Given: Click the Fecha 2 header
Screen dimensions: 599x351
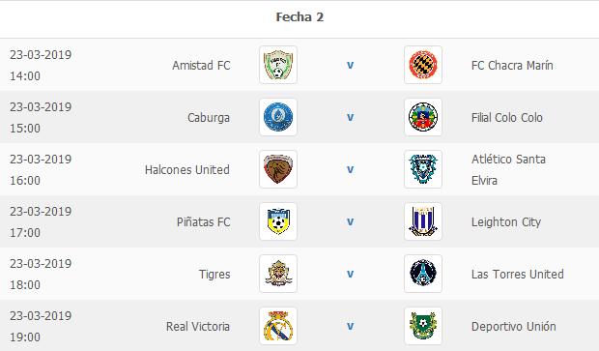Looking at the screenshot, I should (x=299, y=17).
